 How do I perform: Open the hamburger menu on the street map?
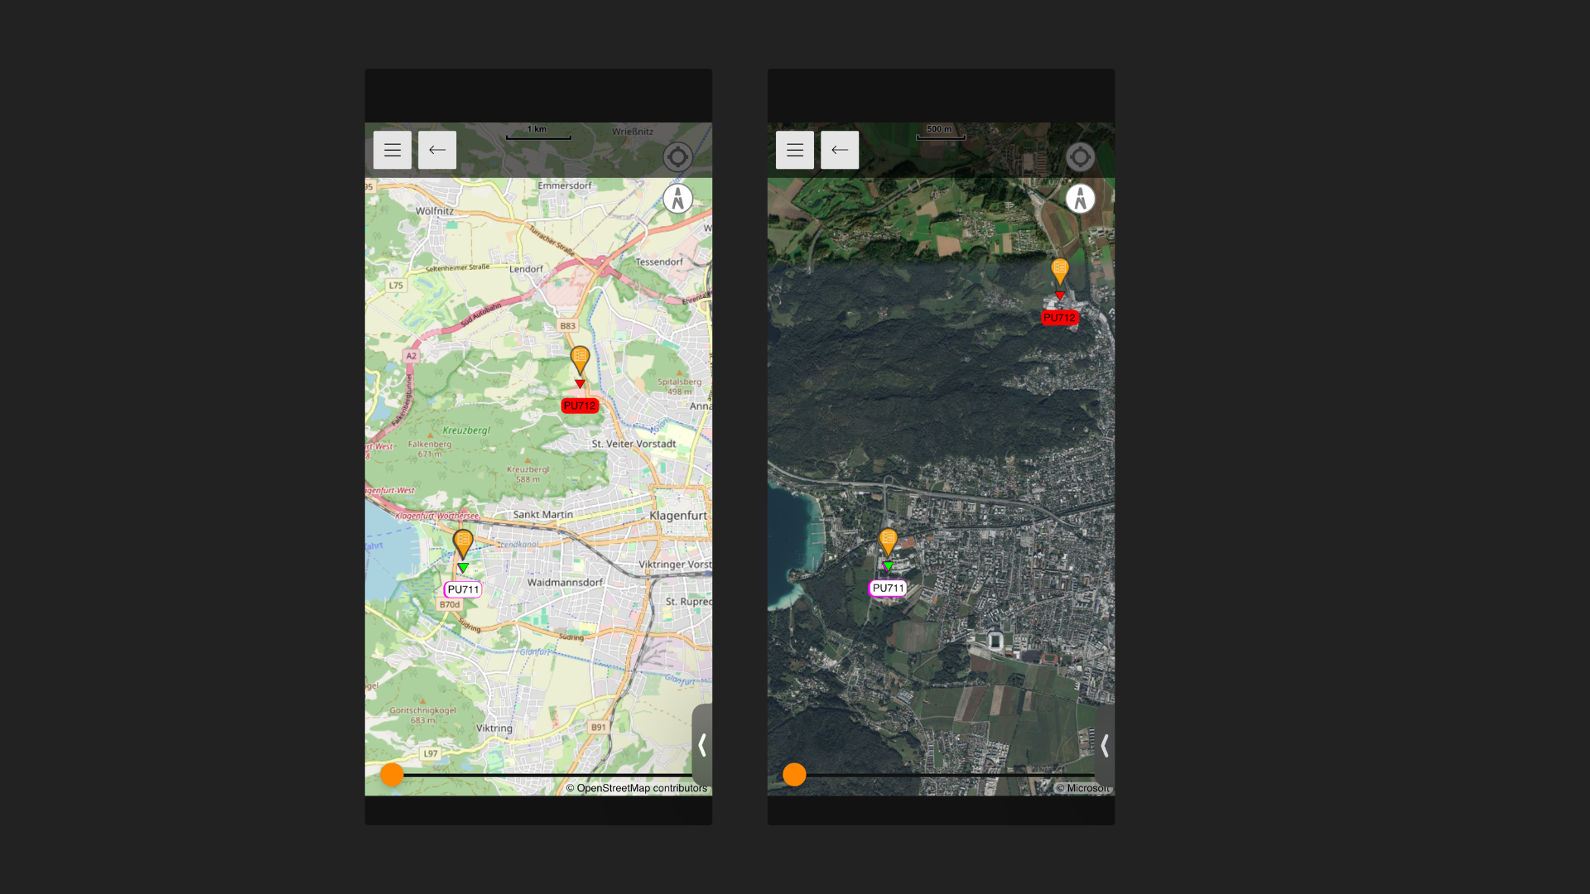click(392, 150)
